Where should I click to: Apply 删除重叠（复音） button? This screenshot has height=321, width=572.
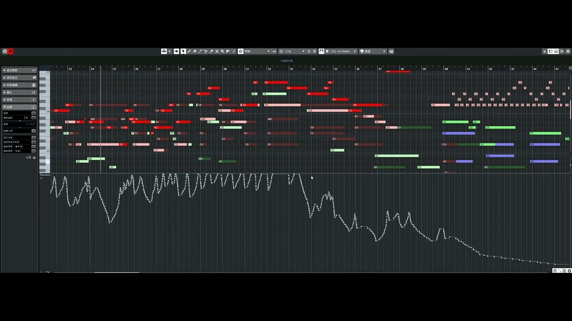(x=34, y=151)
